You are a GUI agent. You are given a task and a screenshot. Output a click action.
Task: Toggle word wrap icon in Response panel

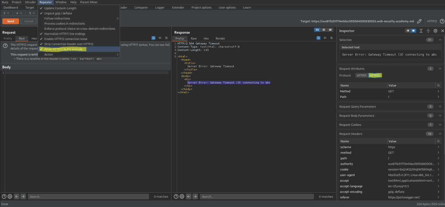(318, 38)
